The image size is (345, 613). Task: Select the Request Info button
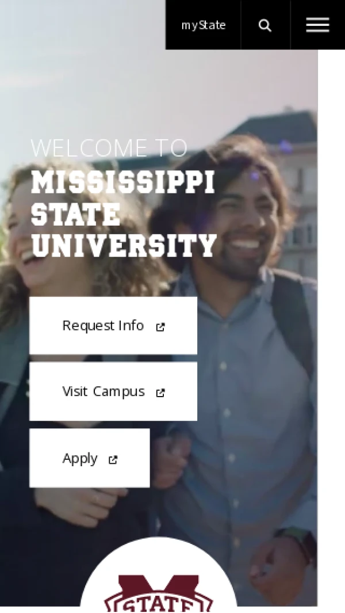[113, 326]
